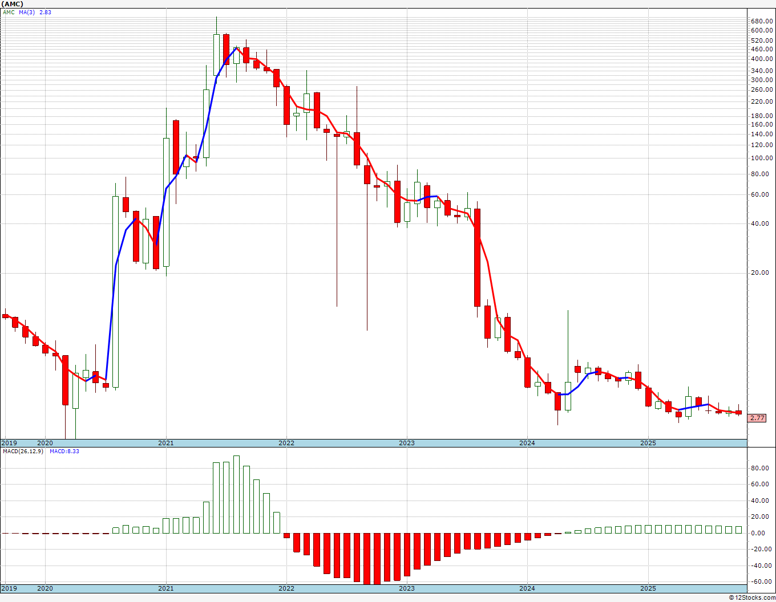The image size is (776, 602).
Task: Click the tallest green MACD histogram bar
Action: (236, 494)
